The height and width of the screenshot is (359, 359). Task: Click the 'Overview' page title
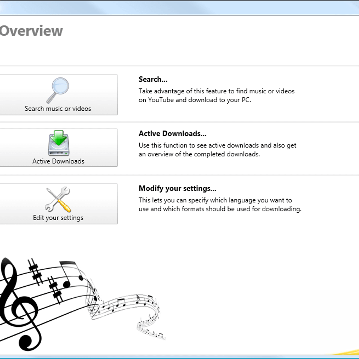pos(31,31)
